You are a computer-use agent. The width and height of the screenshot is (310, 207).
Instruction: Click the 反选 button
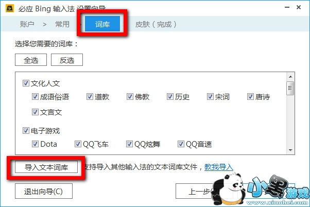pos(67,60)
